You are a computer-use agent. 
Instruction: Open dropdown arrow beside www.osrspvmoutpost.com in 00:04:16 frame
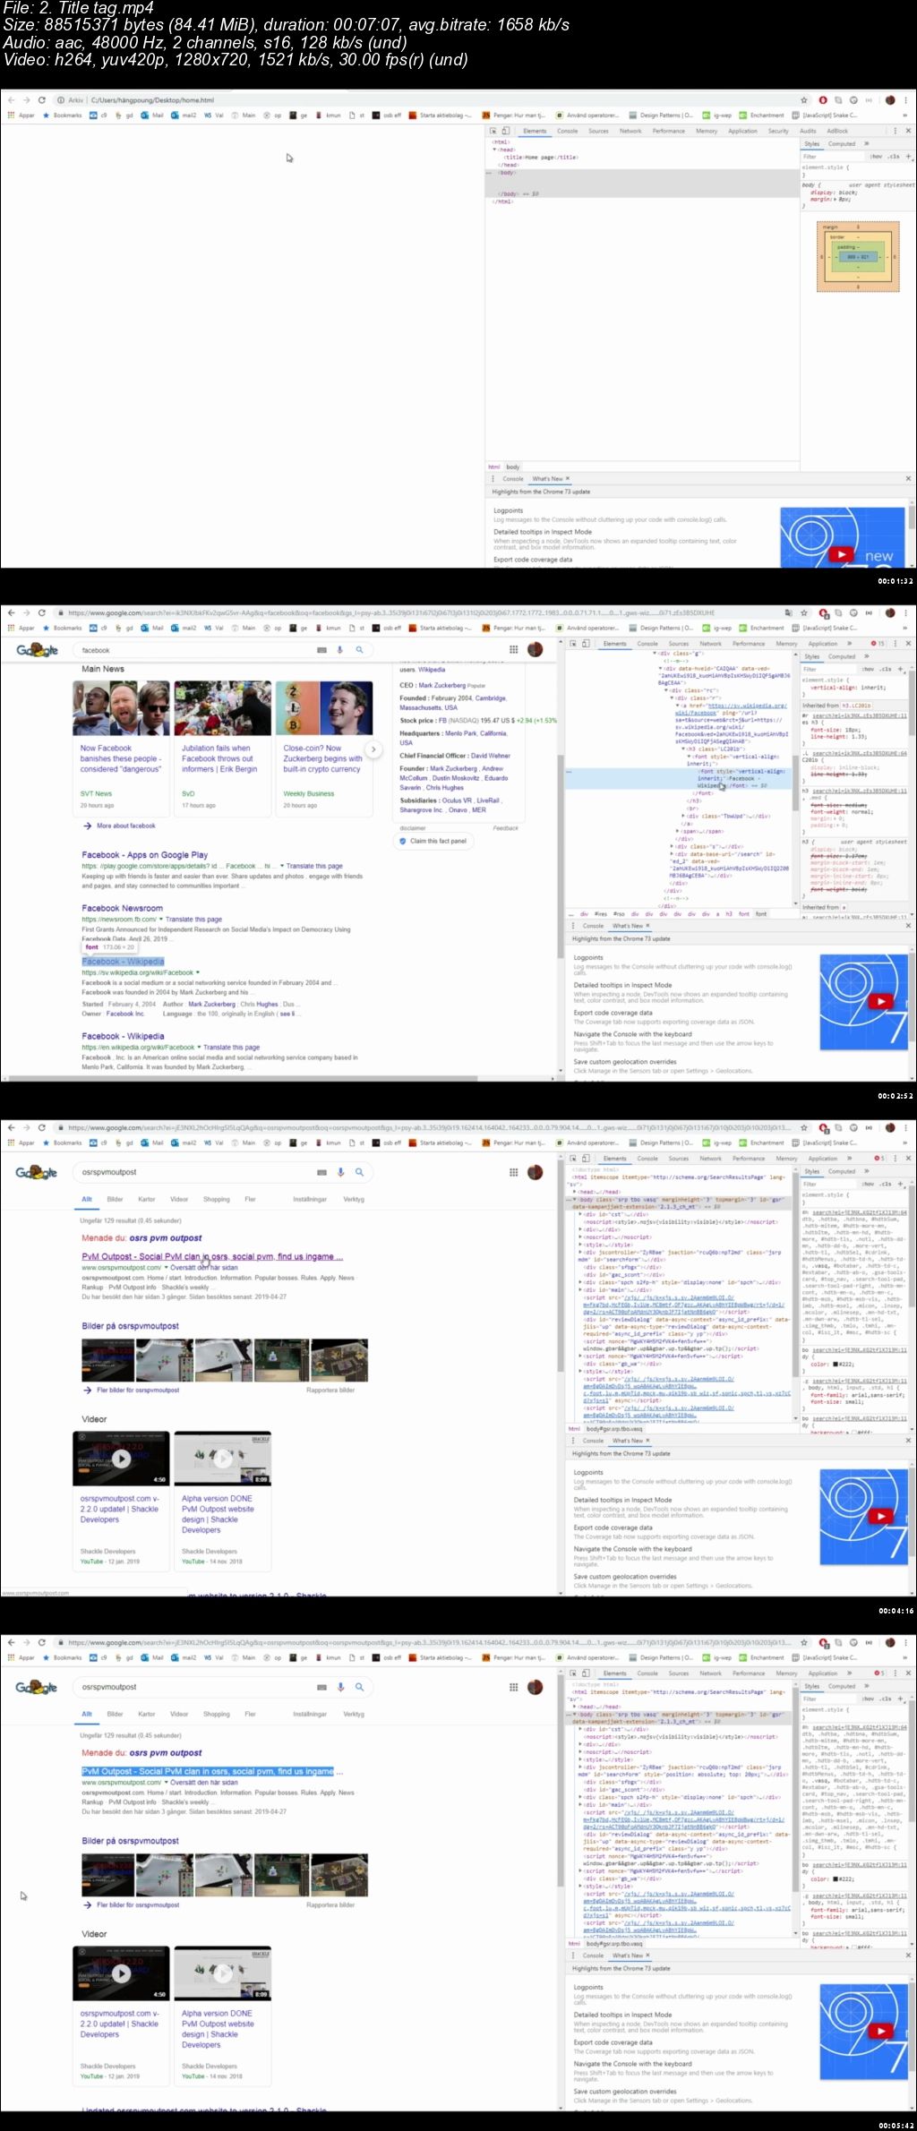[x=166, y=1268]
